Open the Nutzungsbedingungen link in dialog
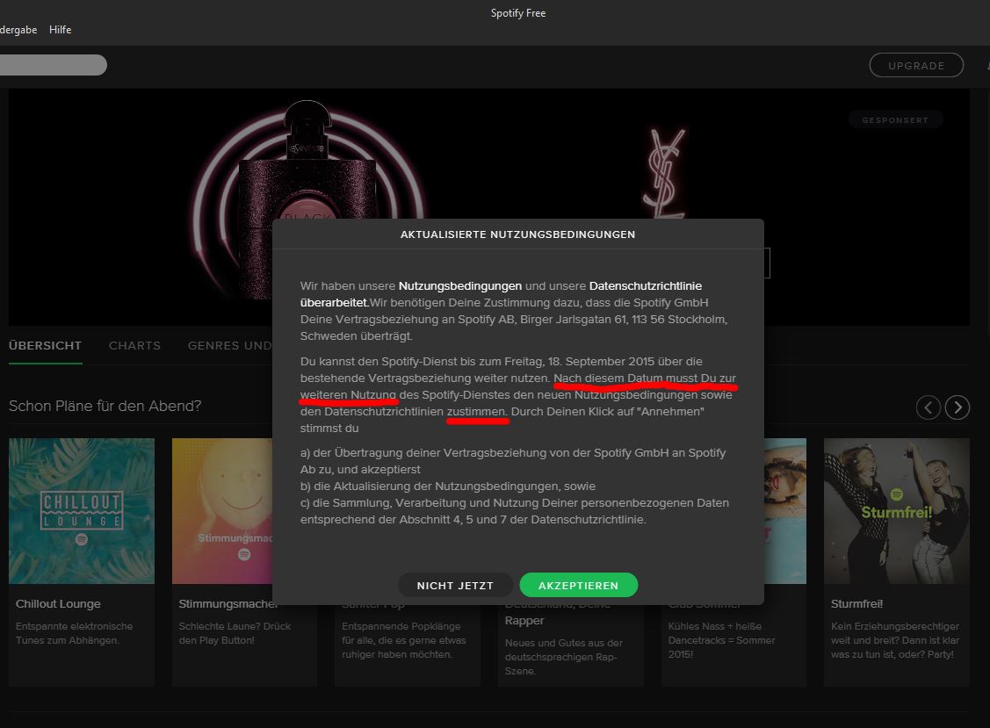 point(460,286)
